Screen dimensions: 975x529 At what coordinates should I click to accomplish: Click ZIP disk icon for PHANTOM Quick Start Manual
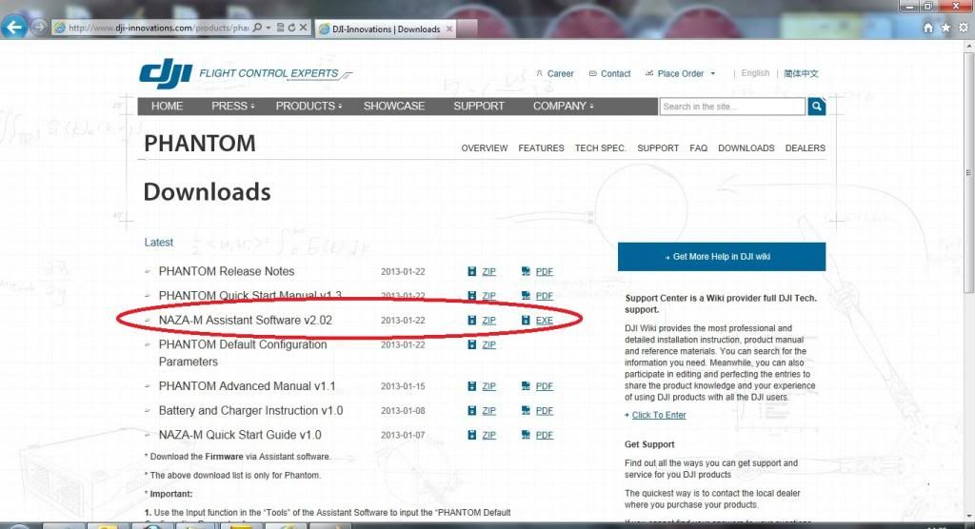pyautogui.click(x=472, y=296)
